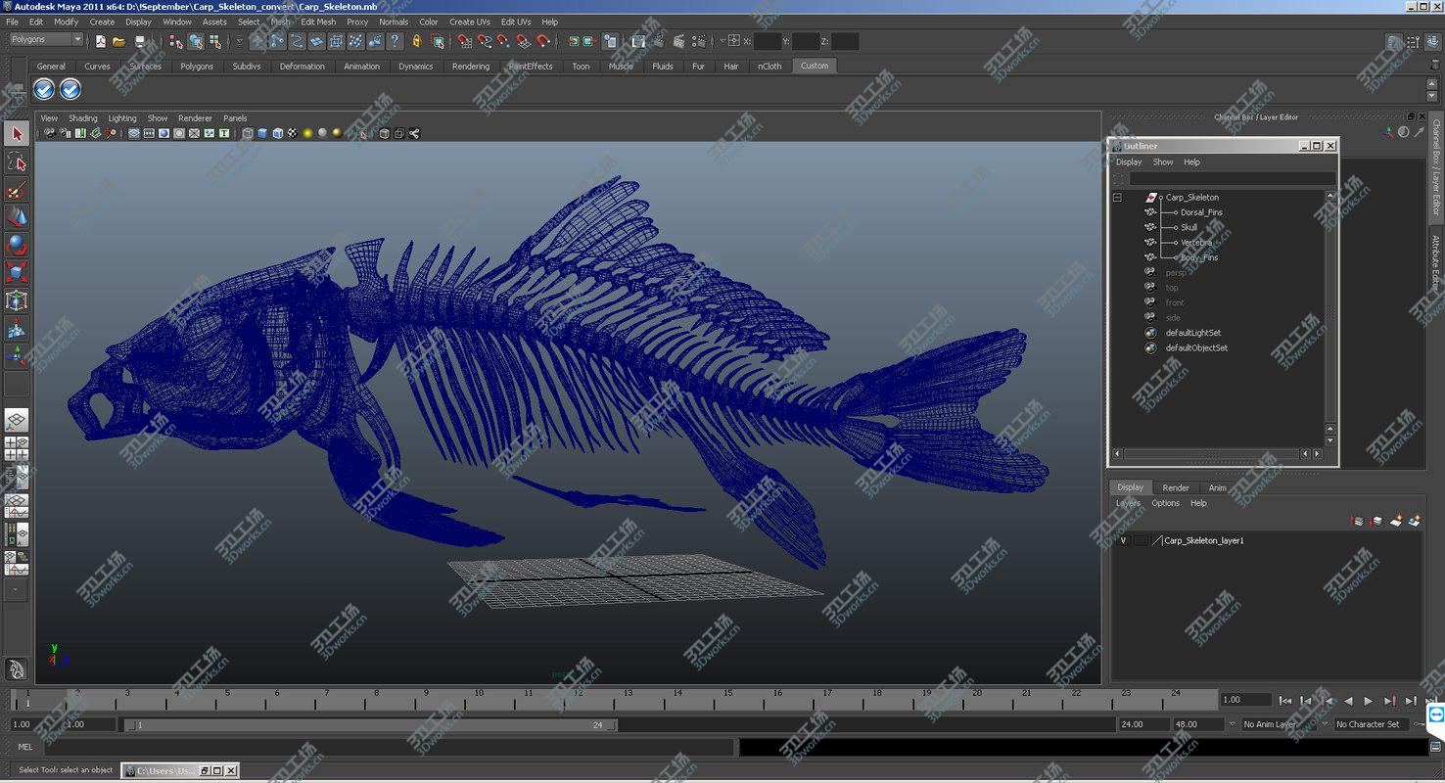Image resolution: width=1445 pixels, height=783 pixels.
Task: Toggle viewport grid display icon
Action: click(x=134, y=134)
